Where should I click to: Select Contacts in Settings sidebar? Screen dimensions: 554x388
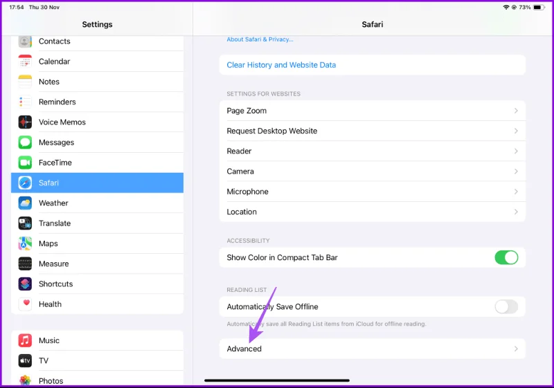tap(97, 41)
